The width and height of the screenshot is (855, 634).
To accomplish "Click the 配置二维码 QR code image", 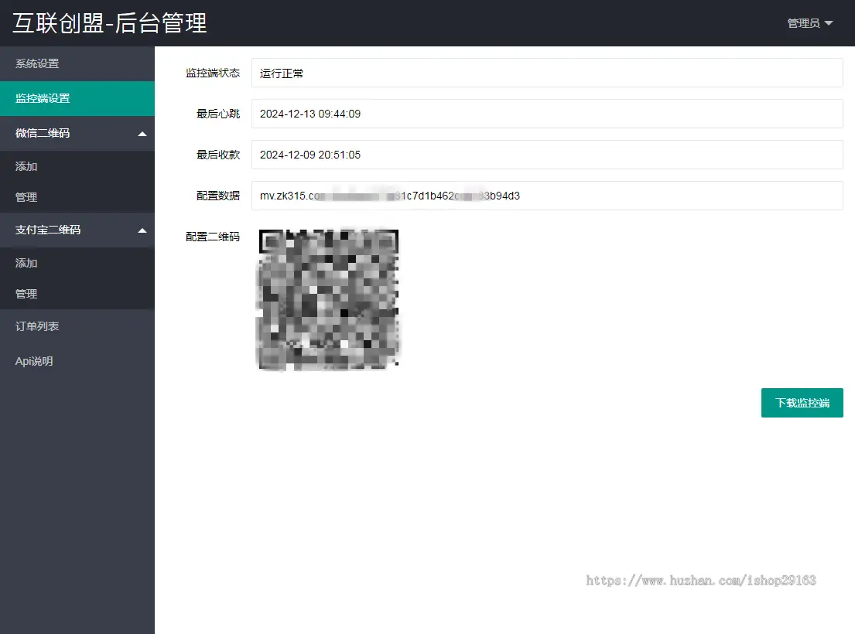I will (x=328, y=299).
